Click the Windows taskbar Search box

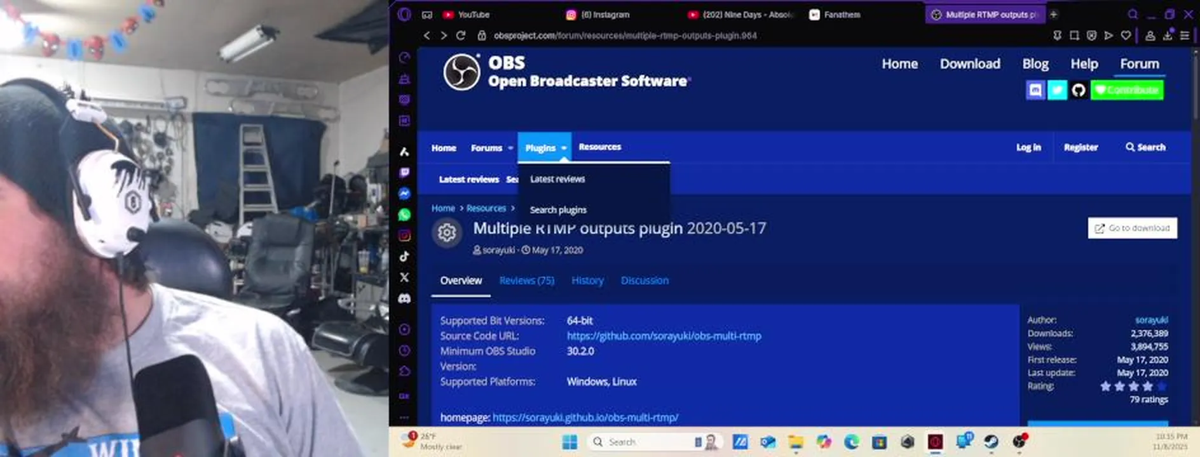[655, 442]
